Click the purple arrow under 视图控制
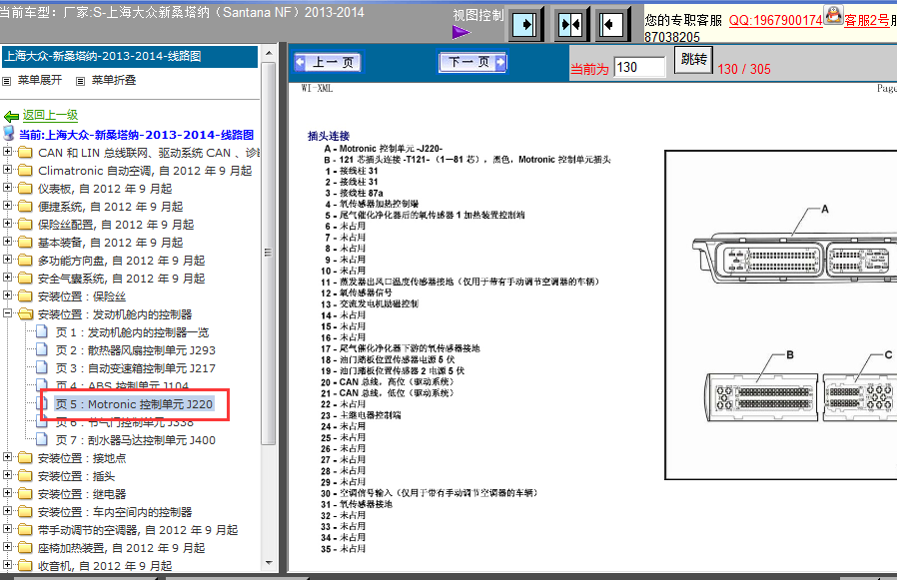897x580 pixels. [x=461, y=33]
